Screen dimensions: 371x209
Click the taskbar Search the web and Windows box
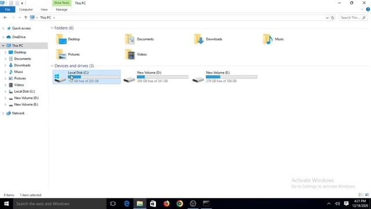(60, 204)
